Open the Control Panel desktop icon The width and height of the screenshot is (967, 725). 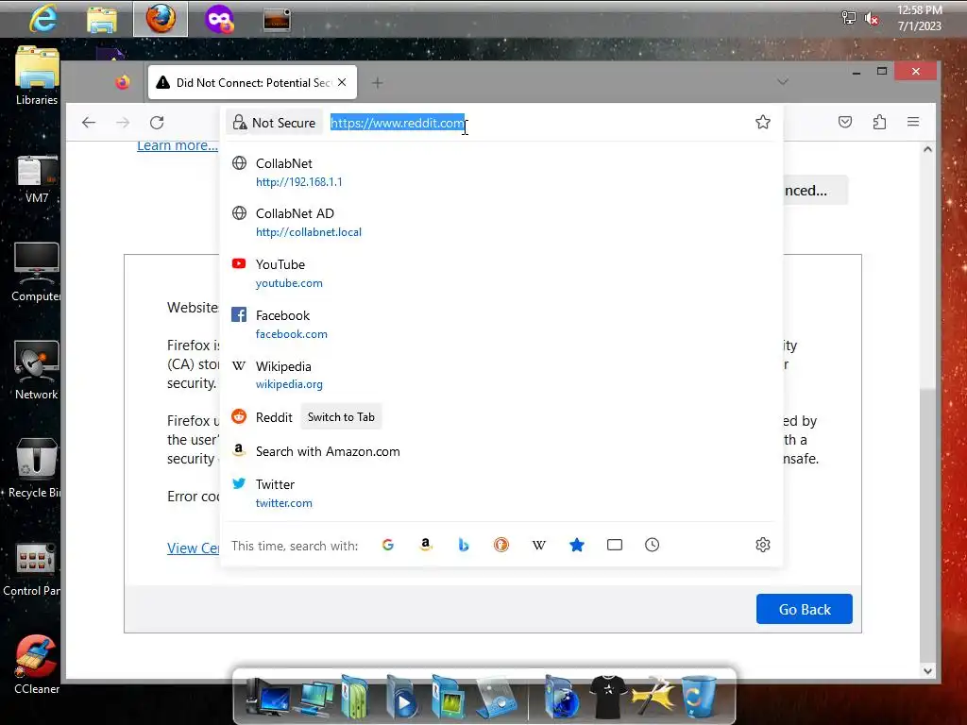click(32, 570)
